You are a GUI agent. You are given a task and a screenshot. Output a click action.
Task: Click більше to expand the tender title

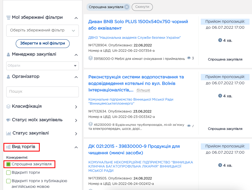143,90
